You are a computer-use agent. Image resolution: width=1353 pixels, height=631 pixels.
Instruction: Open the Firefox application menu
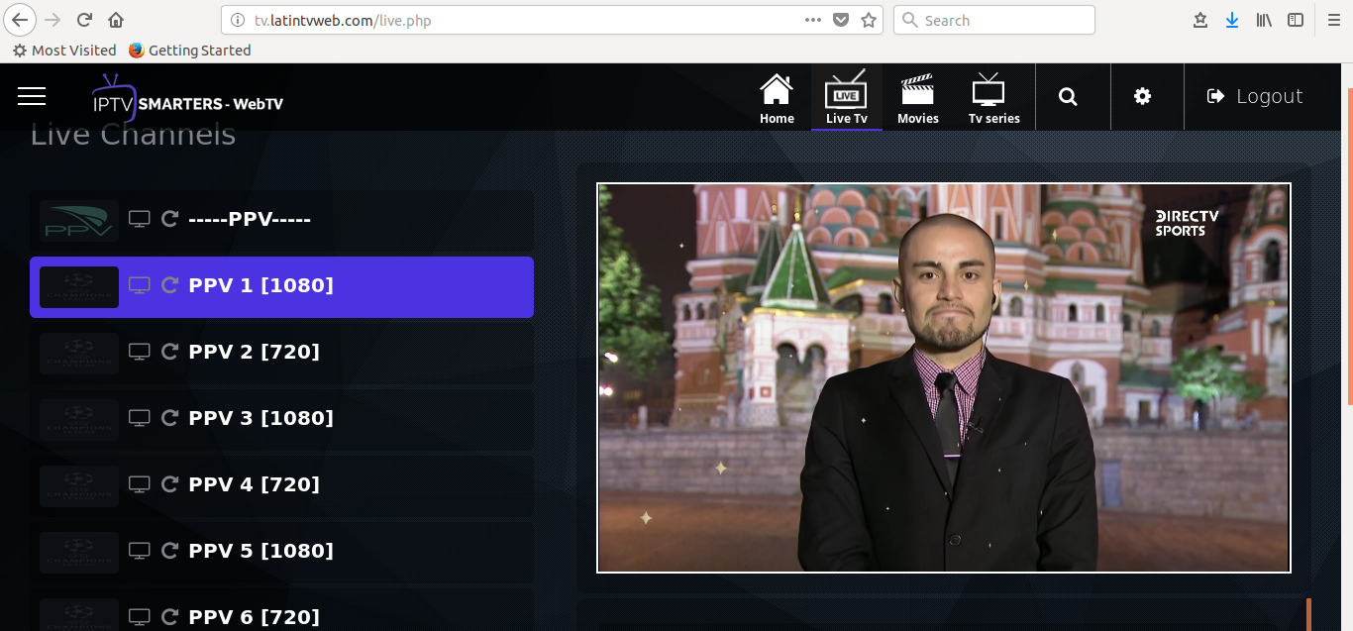pos(1333,20)
